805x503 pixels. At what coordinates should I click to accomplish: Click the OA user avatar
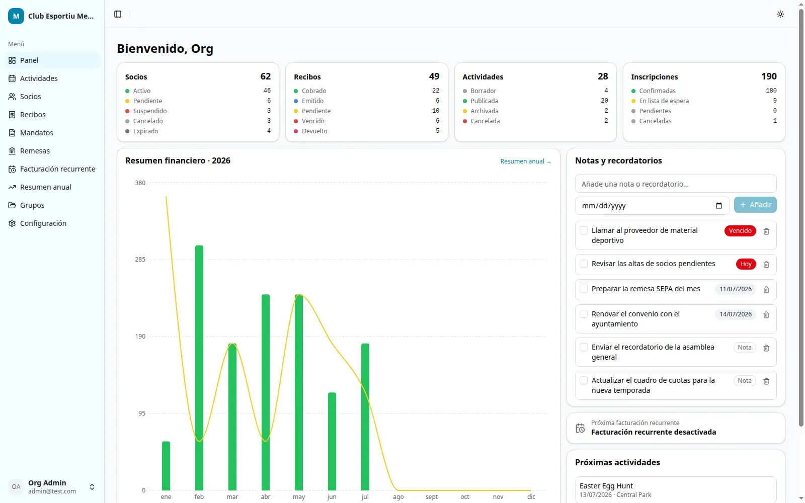pos(16,487)
